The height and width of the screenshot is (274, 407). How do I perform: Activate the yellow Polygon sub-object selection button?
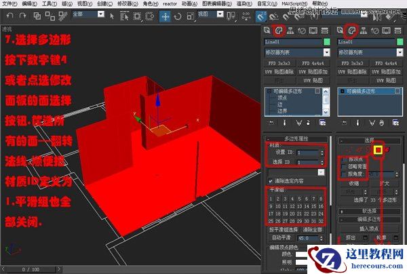point(379,150)
